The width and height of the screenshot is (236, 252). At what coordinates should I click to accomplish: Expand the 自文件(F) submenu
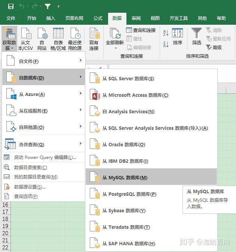[x=44, y=61]
